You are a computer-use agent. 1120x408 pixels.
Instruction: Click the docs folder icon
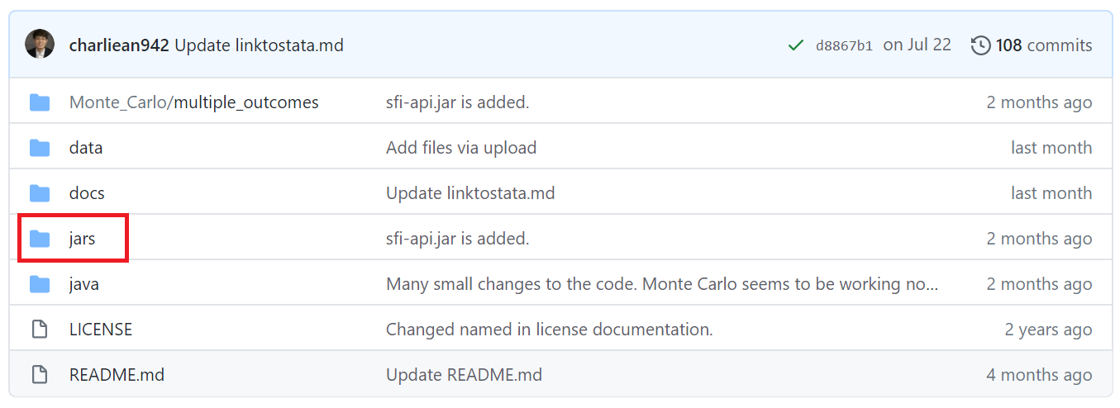click(x=40, y=193)
